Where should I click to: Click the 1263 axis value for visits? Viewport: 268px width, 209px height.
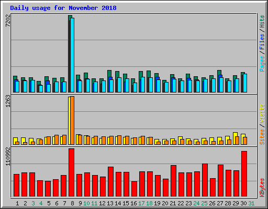[x=8, y=101]
